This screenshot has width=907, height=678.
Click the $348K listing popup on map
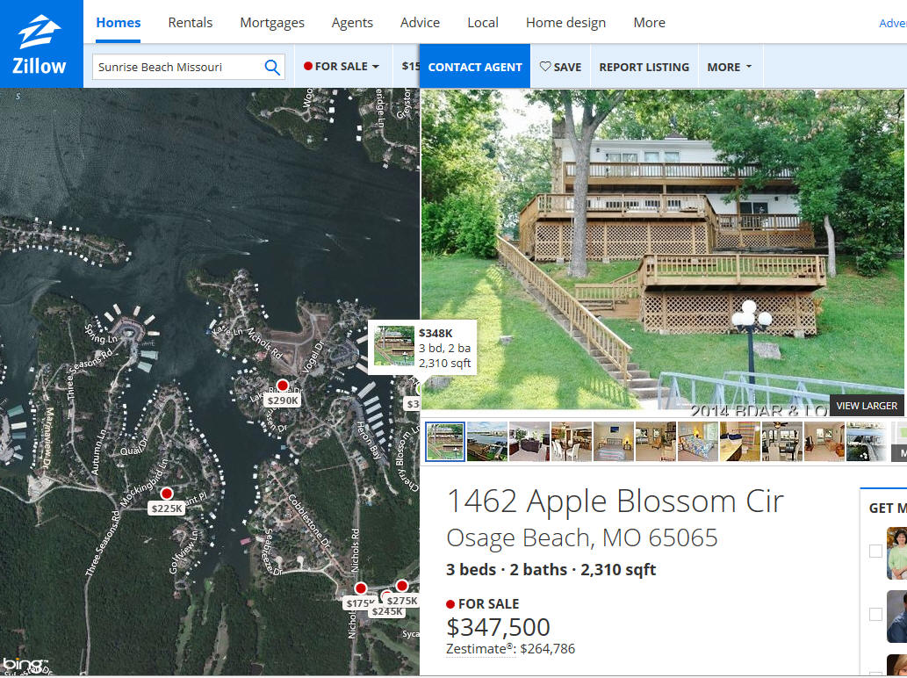(422, 348)
